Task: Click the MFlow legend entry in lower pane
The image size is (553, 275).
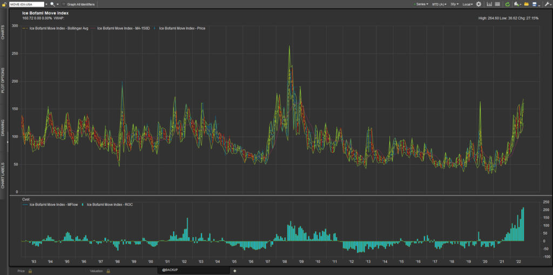Action: point(52,204)
